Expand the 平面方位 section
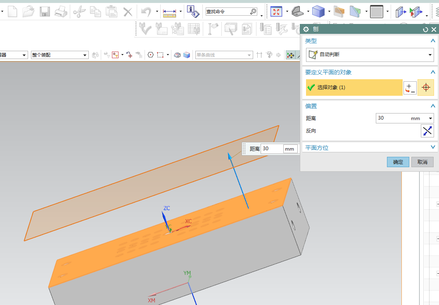The width and height of the screenshot is (439, 305). click(x=433, y=147)
